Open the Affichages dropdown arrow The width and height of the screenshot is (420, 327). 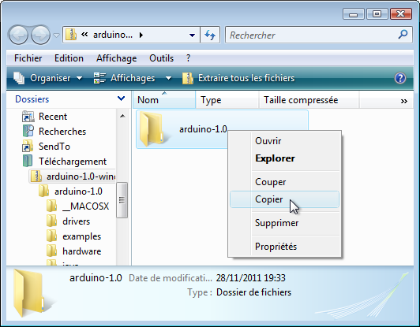168,78
